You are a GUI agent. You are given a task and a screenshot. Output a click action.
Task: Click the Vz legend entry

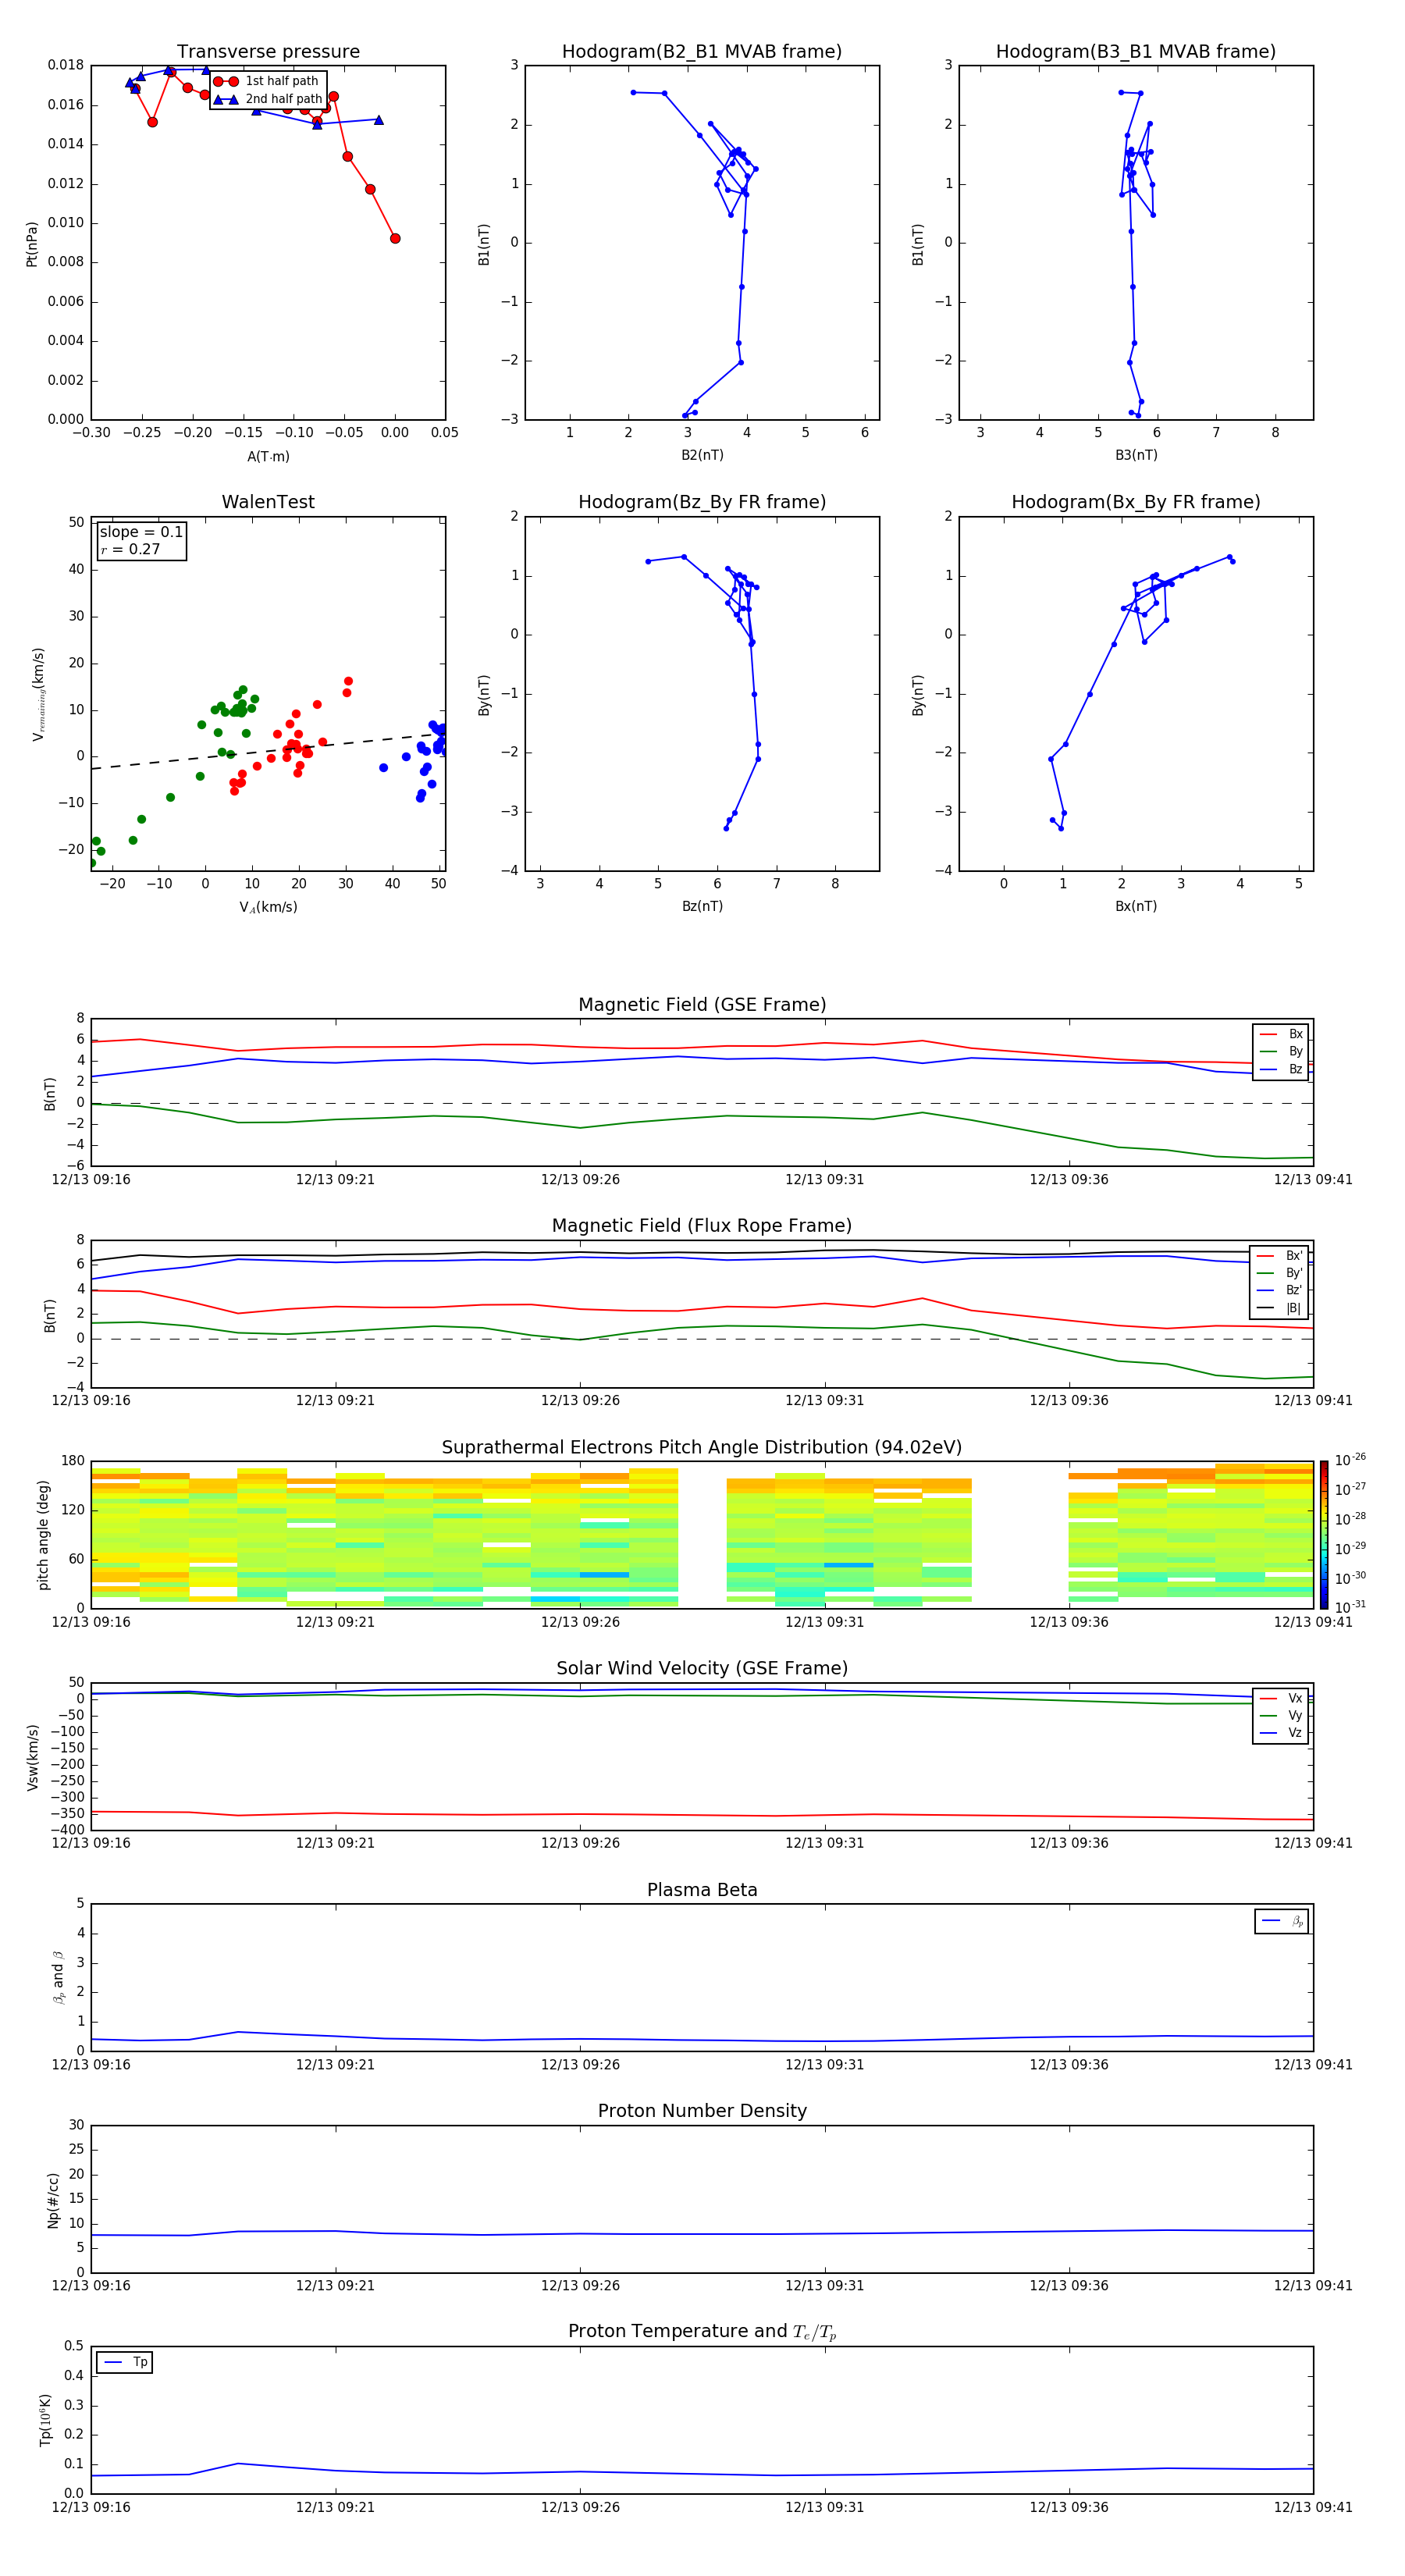pos(1281,1733)
